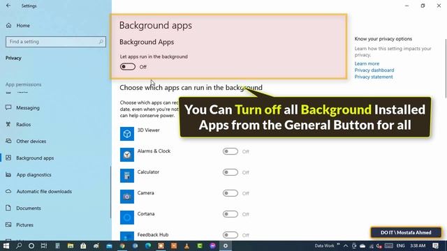Toggle Feedback Hub background switch
Image resolution: width=447 pixels, height=251 pixels.
coord(230,235)
